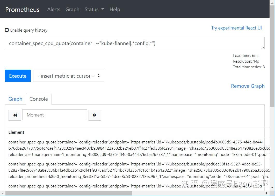Viewport: 275px width, 196px height.
Task: Open the insert metric at cursor dropdown
Action: 69,76
